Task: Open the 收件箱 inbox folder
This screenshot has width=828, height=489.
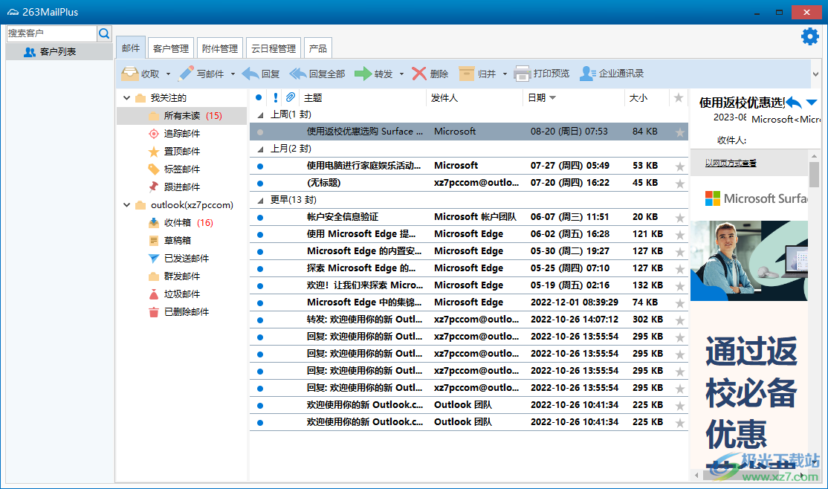Action: (x=177, y=223)
